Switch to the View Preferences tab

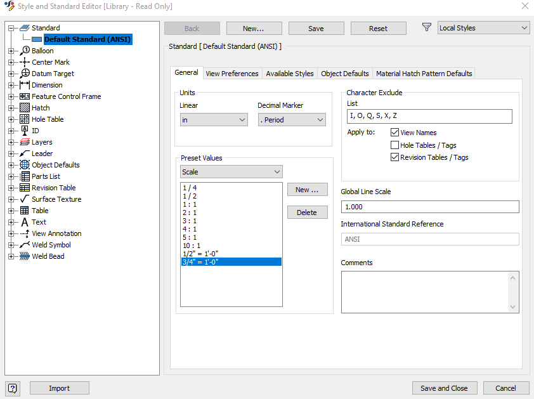tap(231, 73)
